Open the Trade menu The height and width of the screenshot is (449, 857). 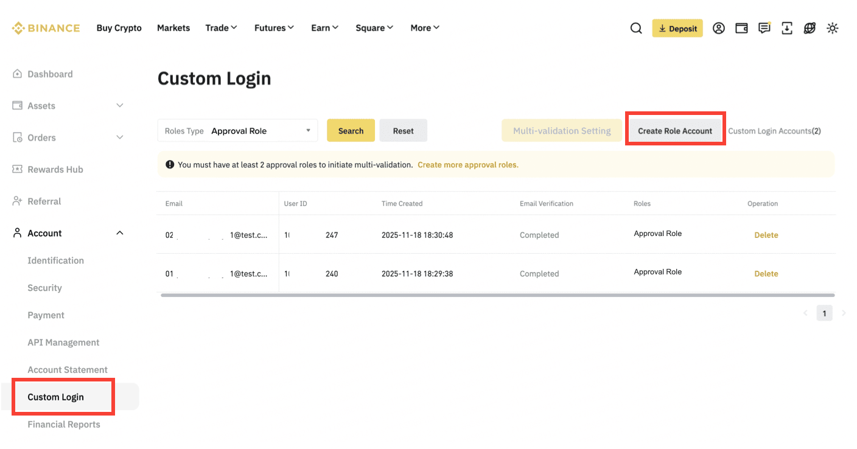[x=221, y=28]
